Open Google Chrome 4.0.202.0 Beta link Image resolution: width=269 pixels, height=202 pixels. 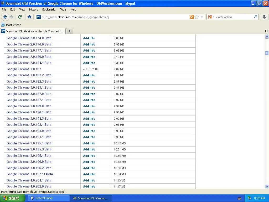(x=29, y=186)
